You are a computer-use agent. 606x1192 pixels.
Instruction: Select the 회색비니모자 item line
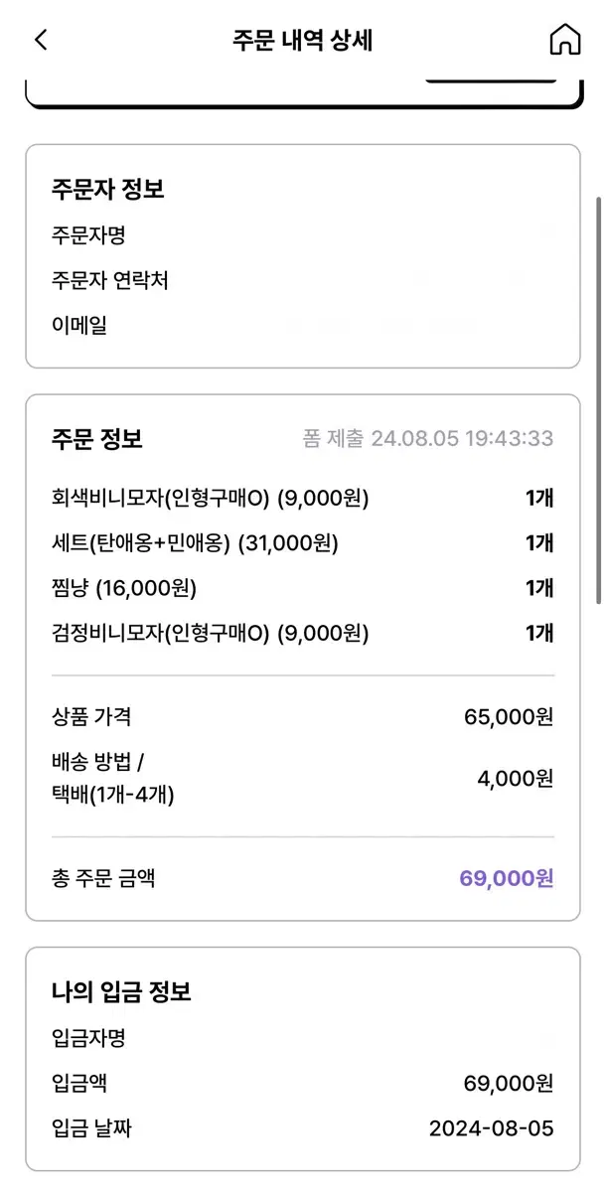click(302, 498)
